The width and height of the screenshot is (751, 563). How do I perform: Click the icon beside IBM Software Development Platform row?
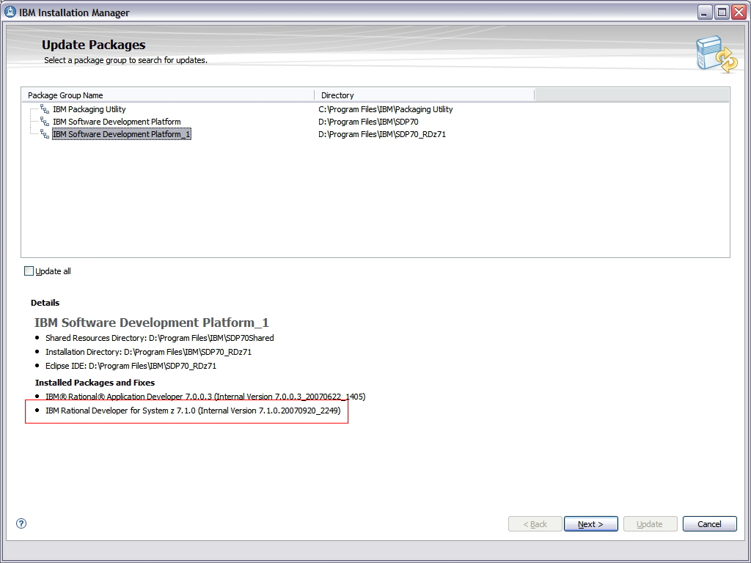(x=45, y=122)
